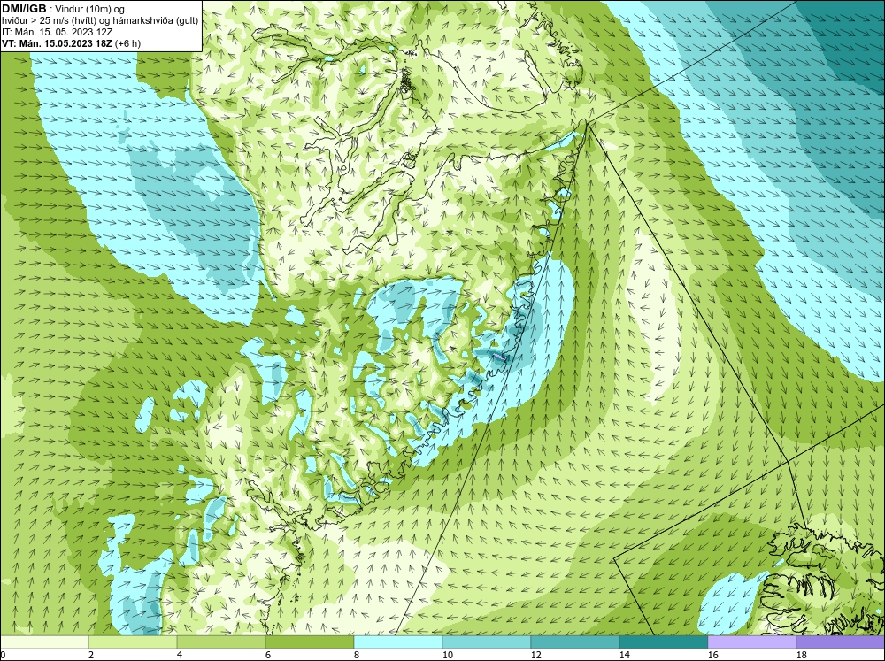Select the 16–18 m/s light purple color swatch
Screen dimensions: 885x661
(x=751, y=642)
